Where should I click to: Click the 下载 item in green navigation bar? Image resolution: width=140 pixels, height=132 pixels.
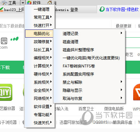(5, 67)
